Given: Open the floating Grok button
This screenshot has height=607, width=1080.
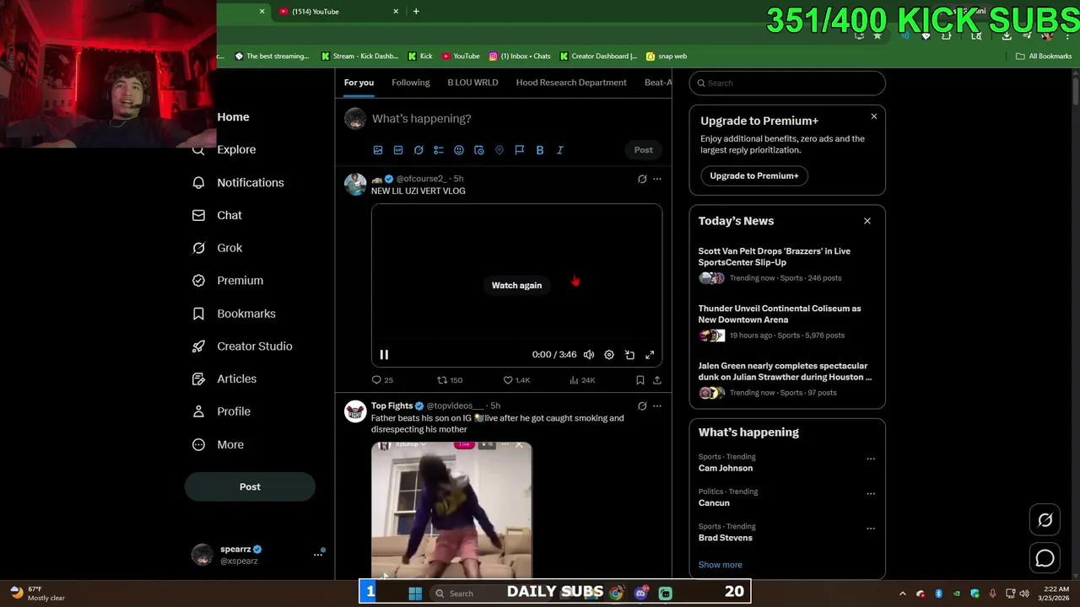Looking at the screenshot, I should [1045, 520].
